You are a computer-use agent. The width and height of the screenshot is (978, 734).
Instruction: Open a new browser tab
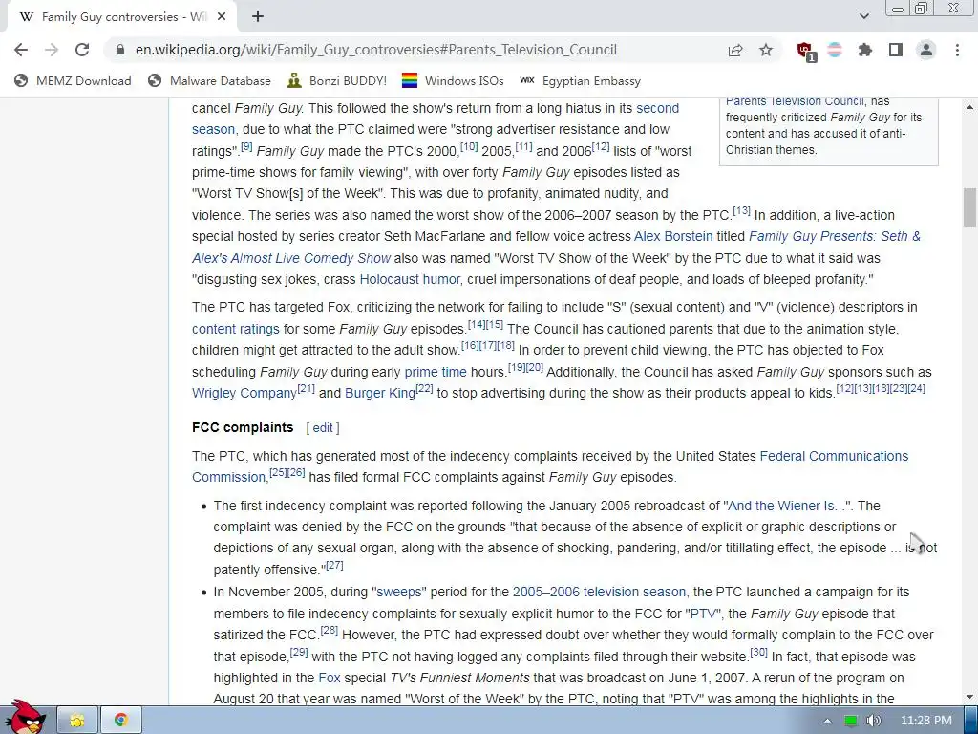258,17
